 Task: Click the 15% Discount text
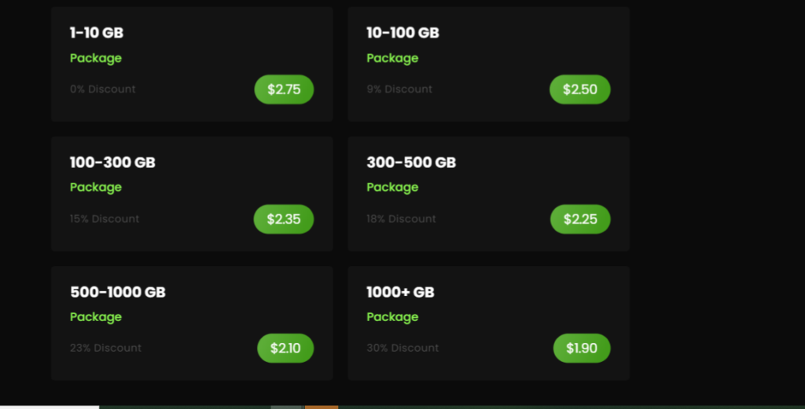[105, 219]
